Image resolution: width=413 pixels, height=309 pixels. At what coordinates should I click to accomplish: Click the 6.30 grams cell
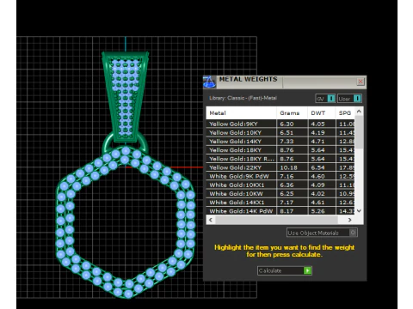tap(292, 124)
